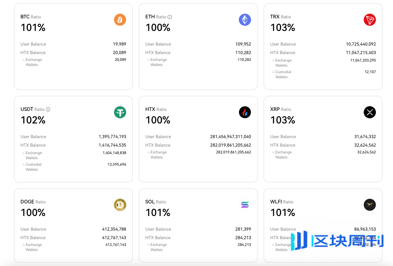Click the TRX Custodial Wallets row
The image size is (393, 266).
pyautogui.click(x=323, y=74)
